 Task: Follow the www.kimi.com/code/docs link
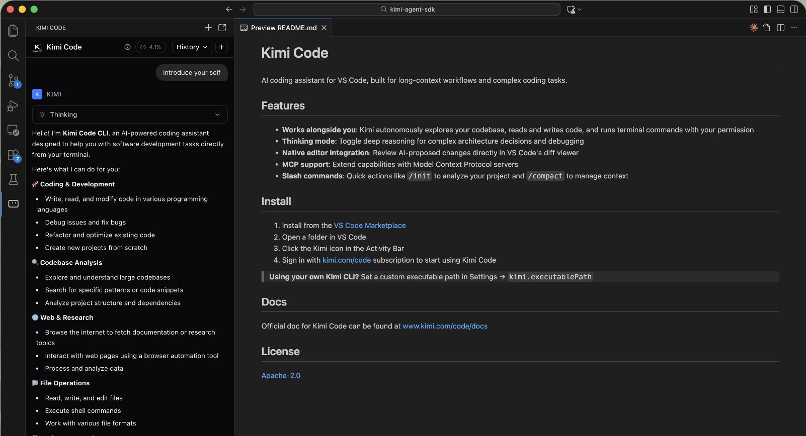(445, 326)
